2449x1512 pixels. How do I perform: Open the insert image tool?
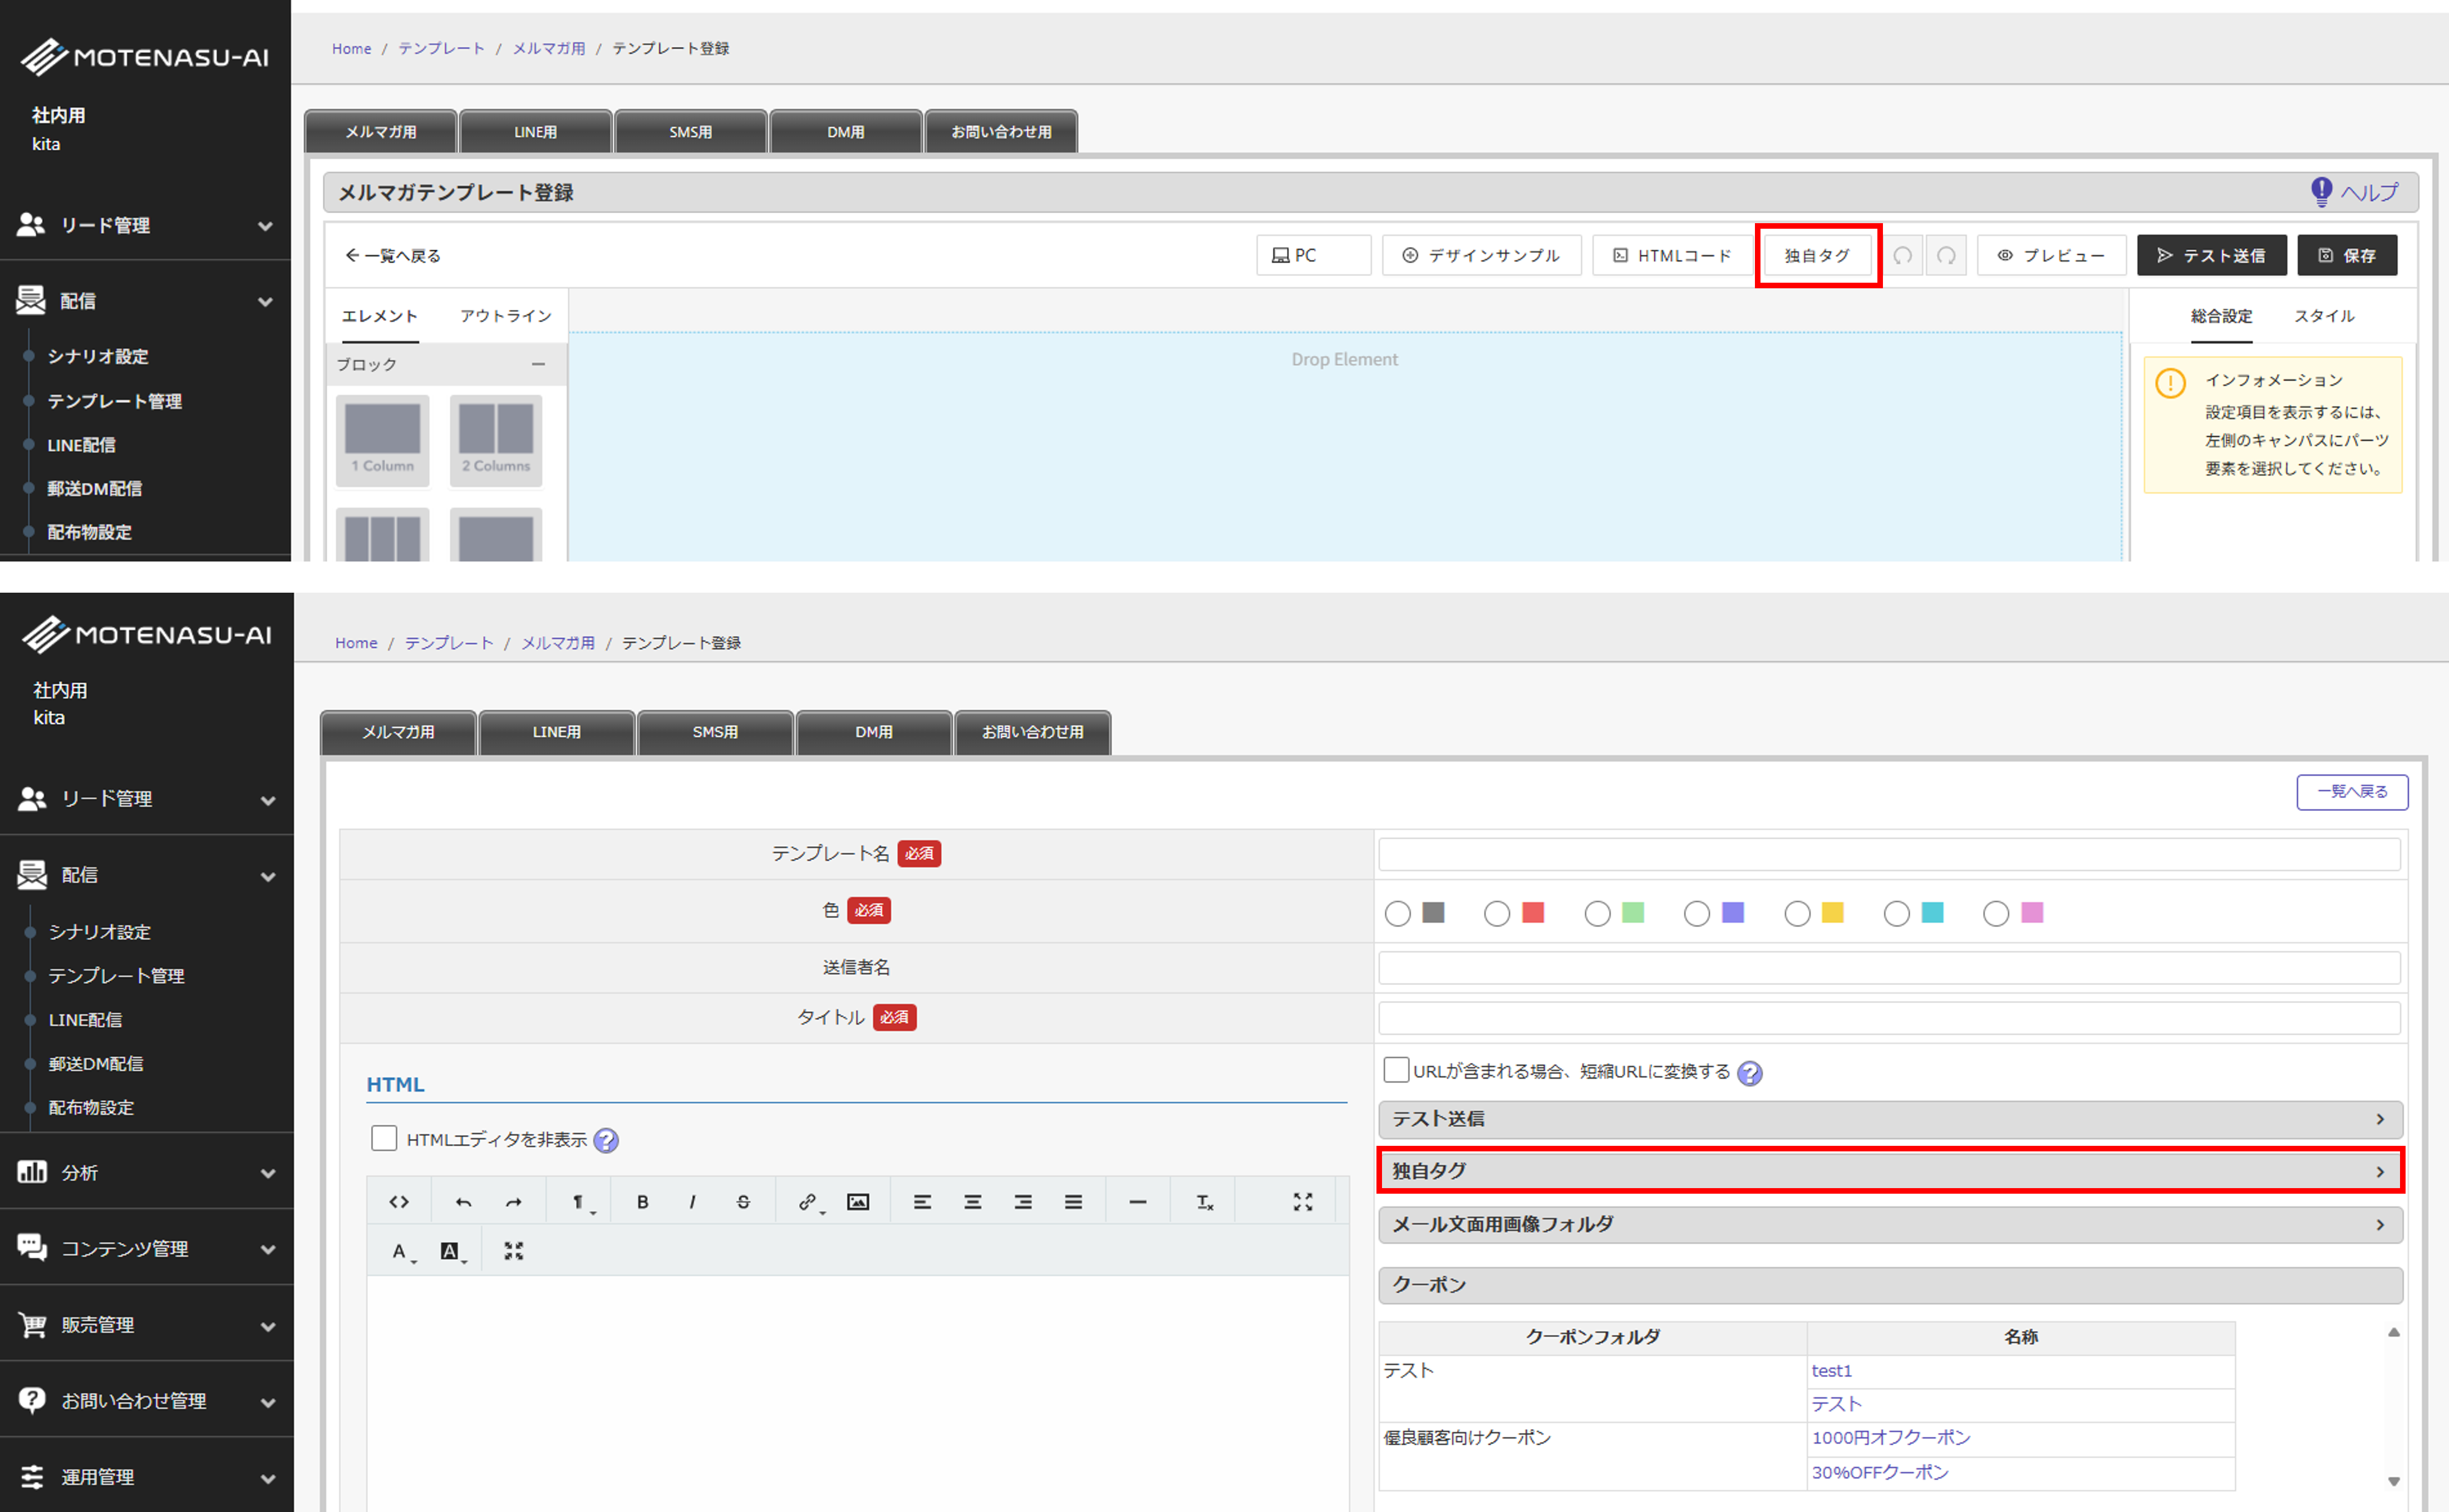(x=858, y=1202)
